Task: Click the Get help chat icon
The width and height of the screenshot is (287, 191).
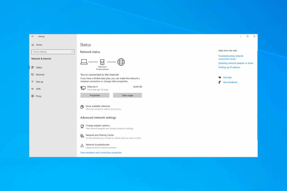Action: pyautogui.click(x=219, y=77)
